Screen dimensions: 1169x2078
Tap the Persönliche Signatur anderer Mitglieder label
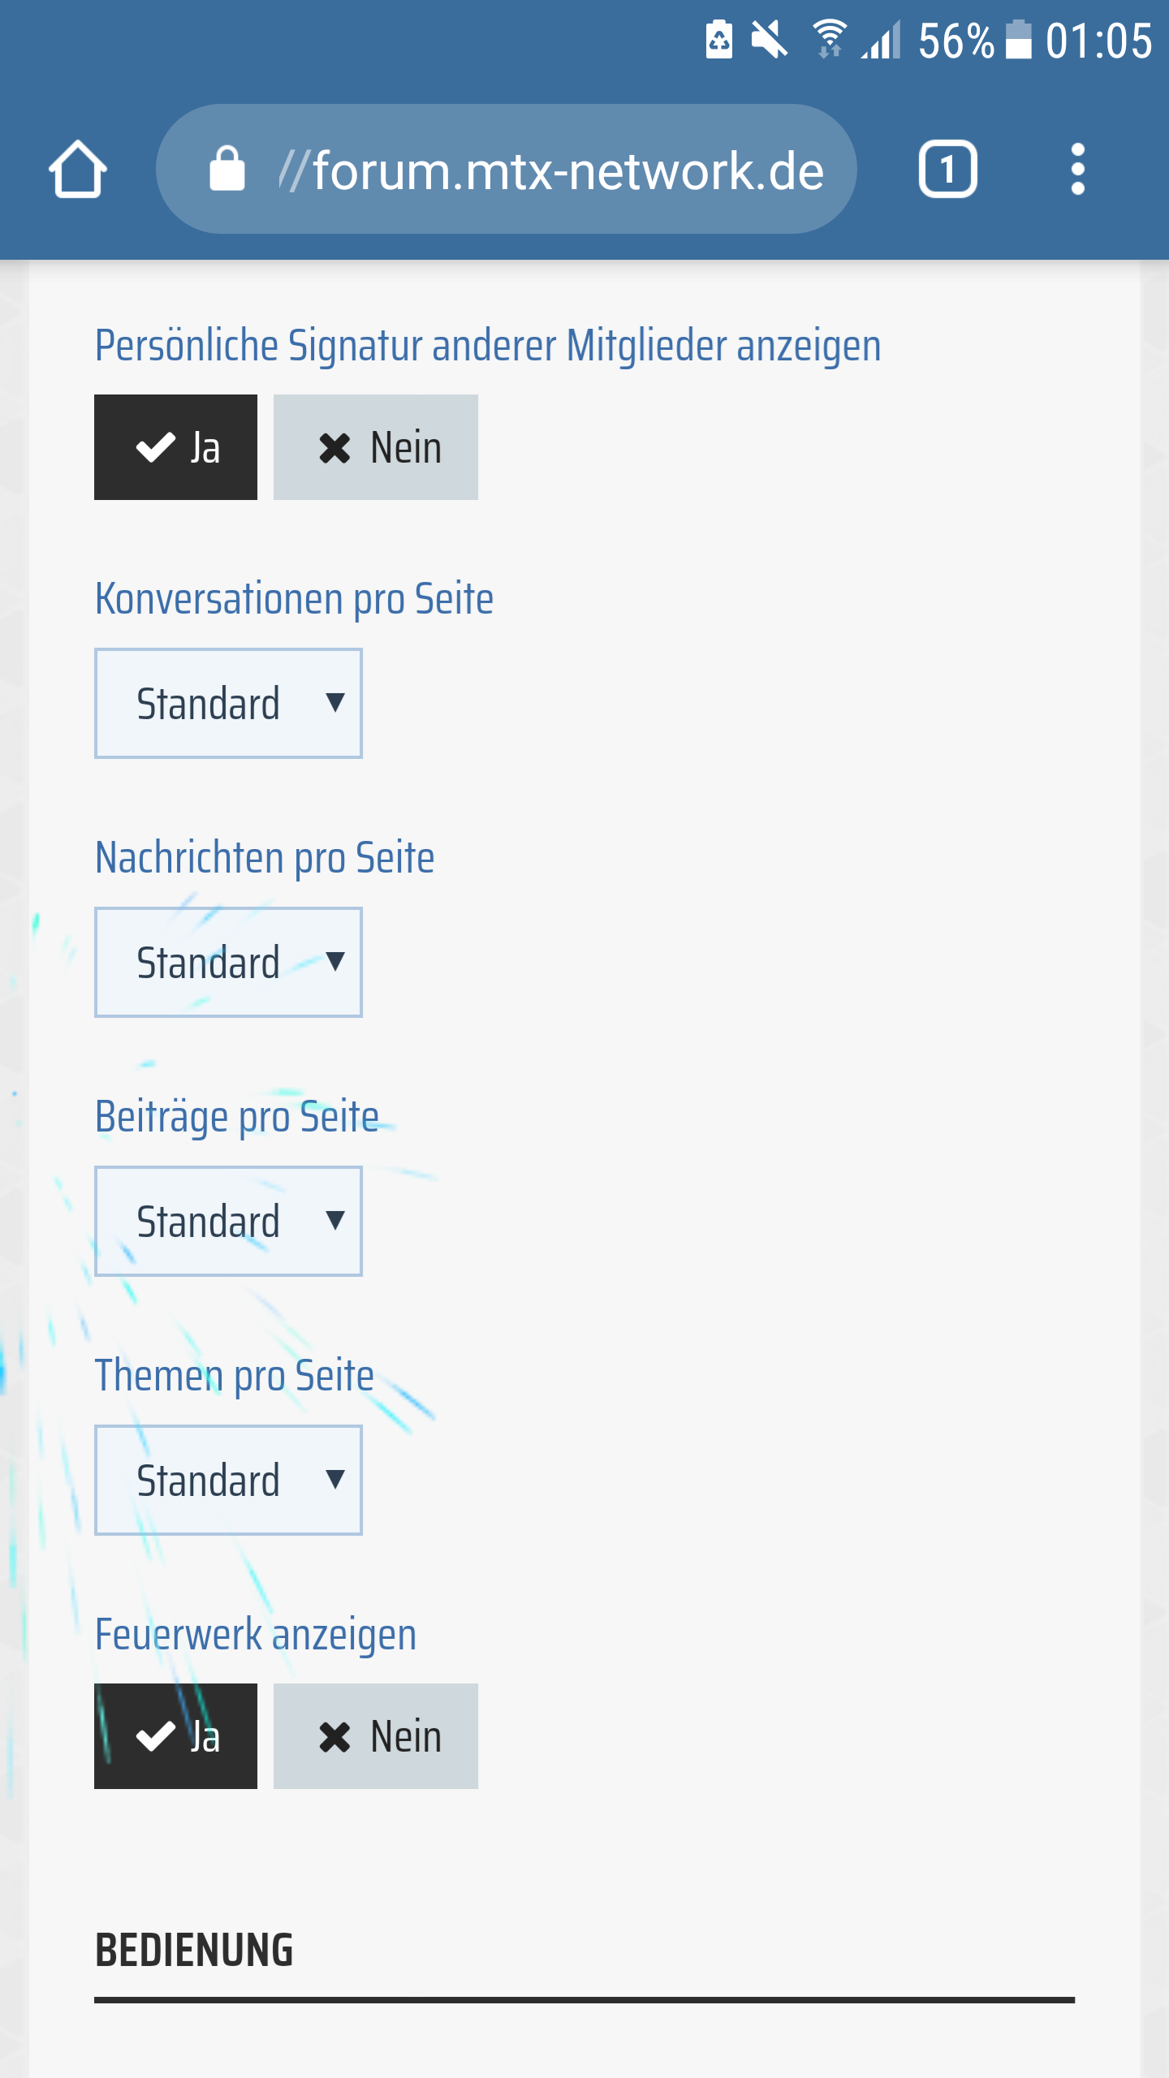(x=488, y=345)
